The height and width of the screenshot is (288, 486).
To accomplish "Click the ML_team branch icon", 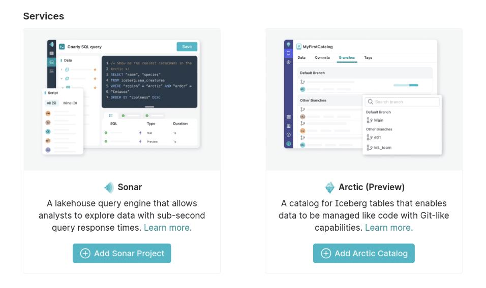I will pos(370,148).
